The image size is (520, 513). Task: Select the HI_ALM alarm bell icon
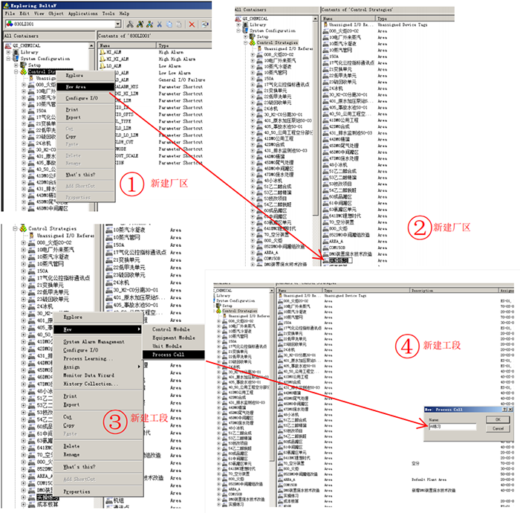pyautogui.click(x=103, y=52)
